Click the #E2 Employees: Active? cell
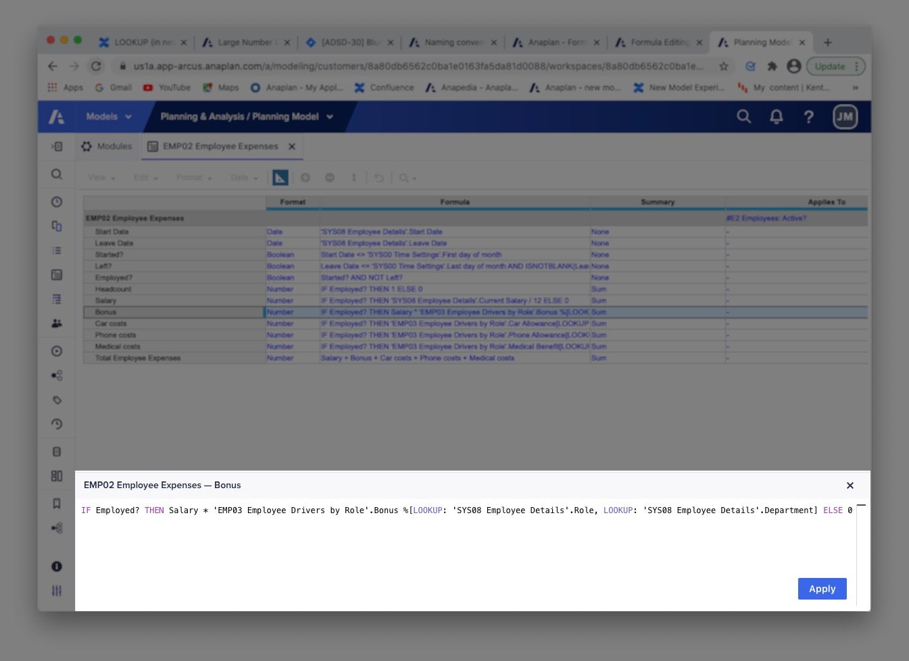The height and width of the screenshot is (661, 909). (x=795, y=219)
